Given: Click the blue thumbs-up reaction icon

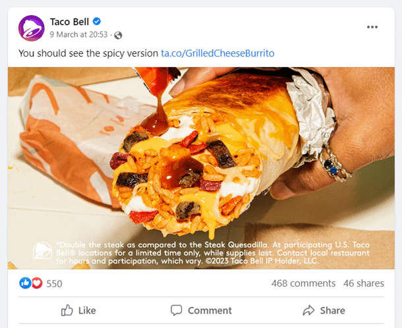Looking at the screenshot, I should (x=25, y=283).
